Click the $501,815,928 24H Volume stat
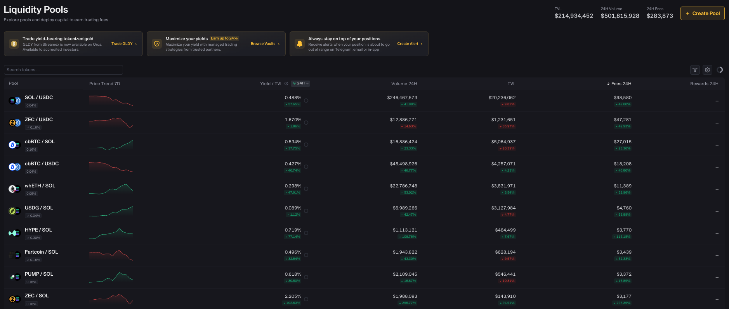 [620, 16]
